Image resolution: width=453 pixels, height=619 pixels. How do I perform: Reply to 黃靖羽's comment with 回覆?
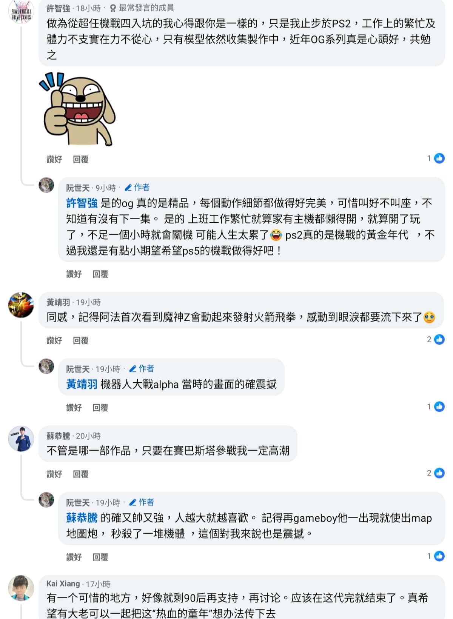[x=80, y=340]
